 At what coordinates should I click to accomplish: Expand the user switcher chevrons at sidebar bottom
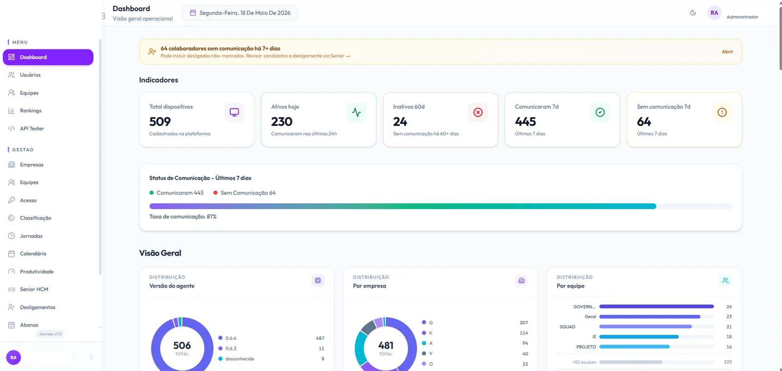point(91,357)
